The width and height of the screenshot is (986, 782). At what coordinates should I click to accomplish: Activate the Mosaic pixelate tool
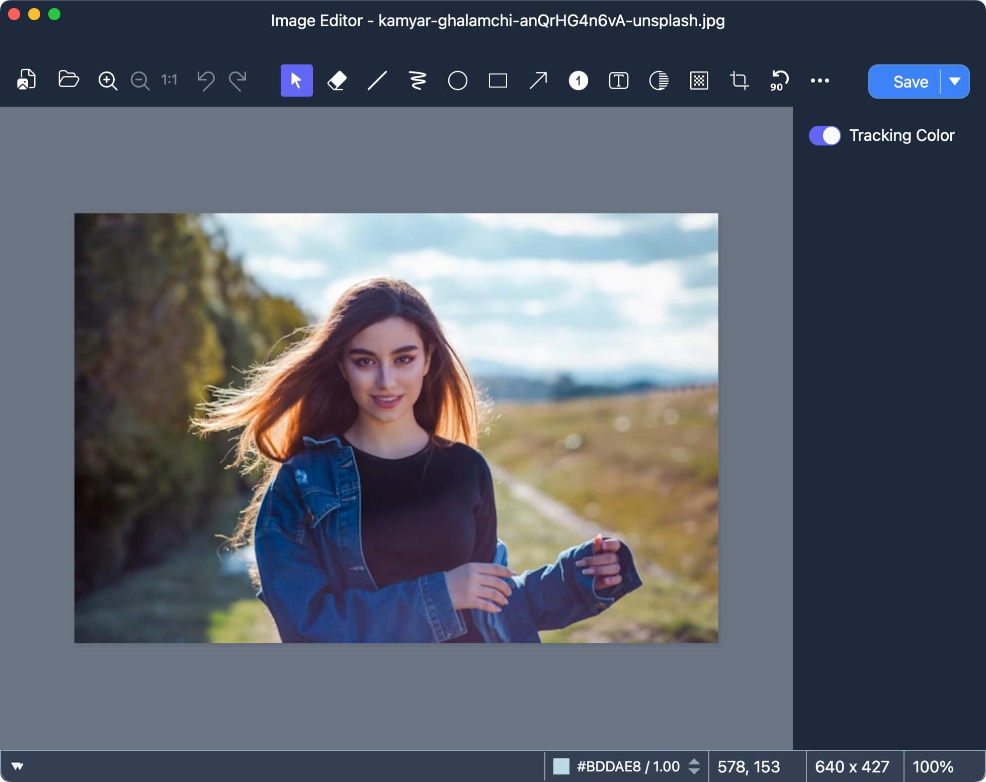(x=699, y=80)
